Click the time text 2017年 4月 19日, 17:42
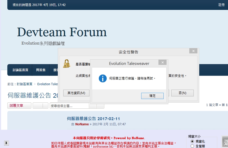This screenshot has width=228, height=148. pos(49,5)
